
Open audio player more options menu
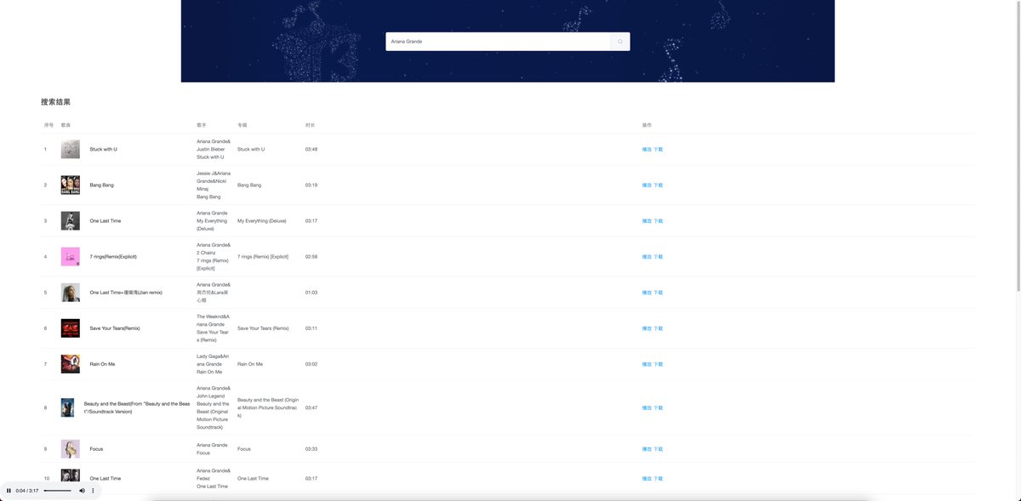94,491
